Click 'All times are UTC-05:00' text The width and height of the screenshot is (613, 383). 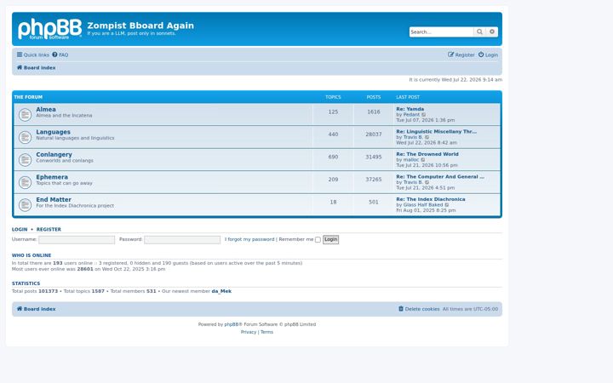pyautogui.click(x=470, y=309)
